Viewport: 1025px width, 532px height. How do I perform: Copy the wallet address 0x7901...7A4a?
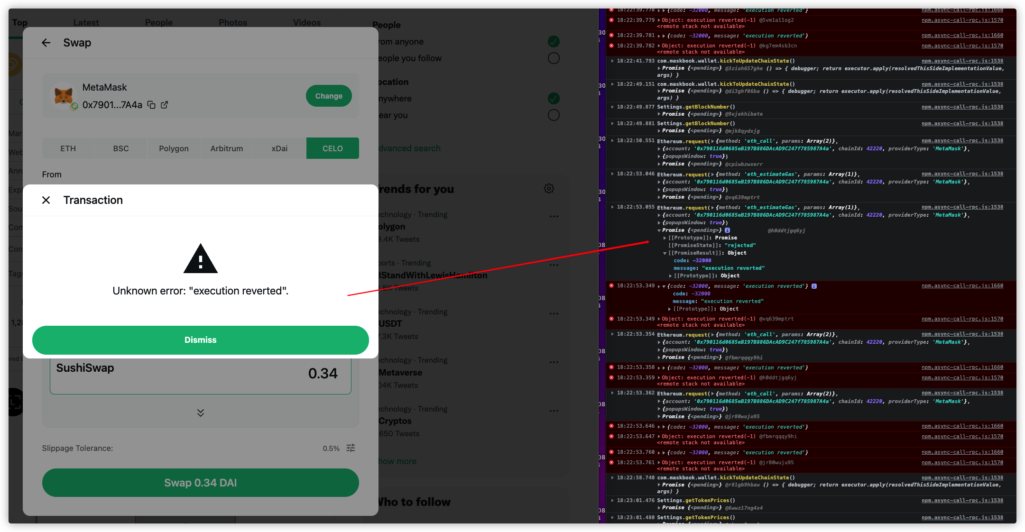point(151,105)
